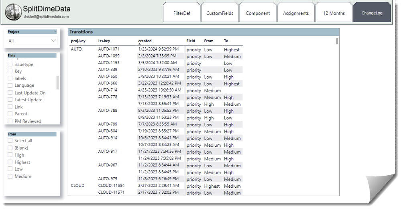Click the 3/5/2024 7:32:00 AM timestamp
This screenshot has height=209, width=401.
coord(157,62)
